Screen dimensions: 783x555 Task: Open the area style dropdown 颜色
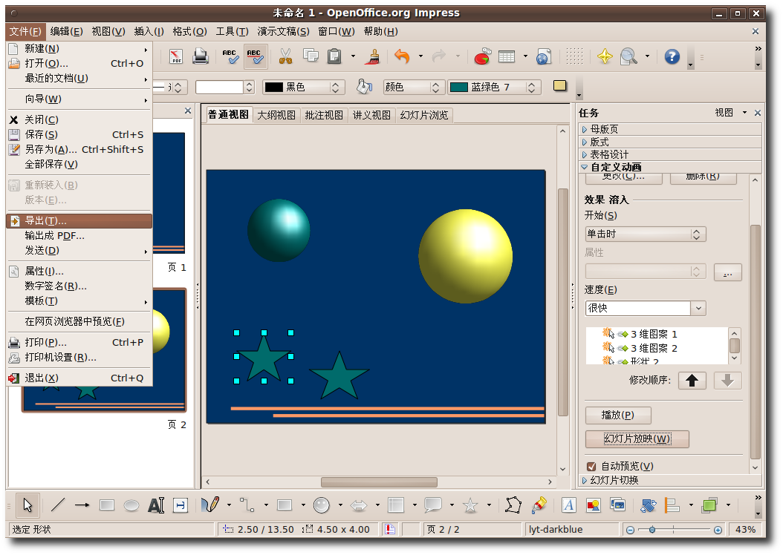coord(413,88)
